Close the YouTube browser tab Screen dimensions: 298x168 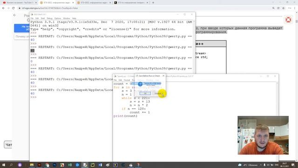(36, 3)
